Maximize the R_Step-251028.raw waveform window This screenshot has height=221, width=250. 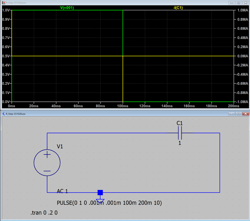pyautogui.click(x=238, y=2)
